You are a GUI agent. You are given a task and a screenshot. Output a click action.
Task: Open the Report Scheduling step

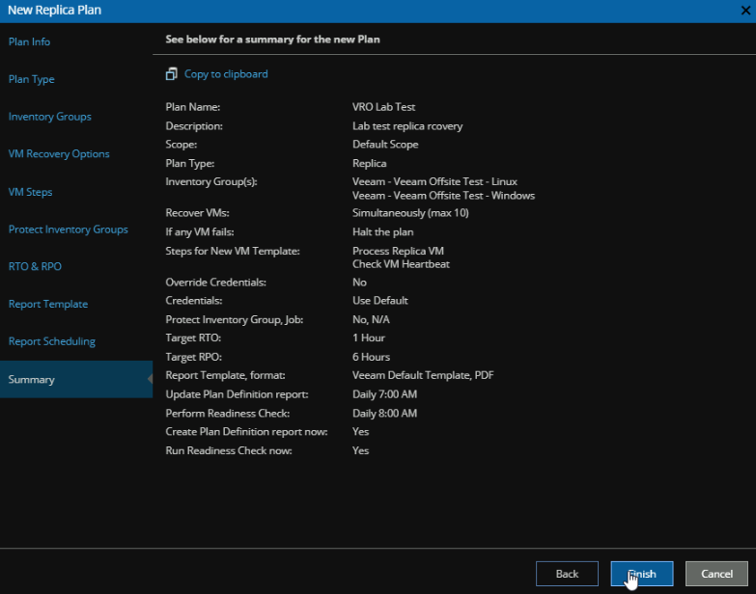pyautogui.click(x=51, y=341)
